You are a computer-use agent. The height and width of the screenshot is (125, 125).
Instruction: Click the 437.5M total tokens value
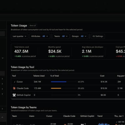21,51
